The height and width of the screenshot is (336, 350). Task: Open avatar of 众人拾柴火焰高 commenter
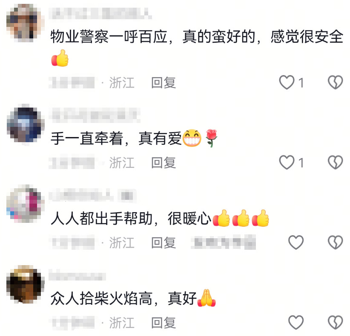point(25,284)
